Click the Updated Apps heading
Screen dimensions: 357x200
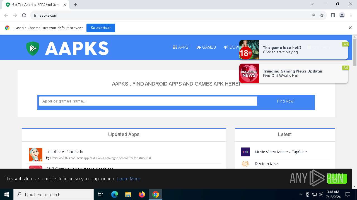(x=124, y=134)
